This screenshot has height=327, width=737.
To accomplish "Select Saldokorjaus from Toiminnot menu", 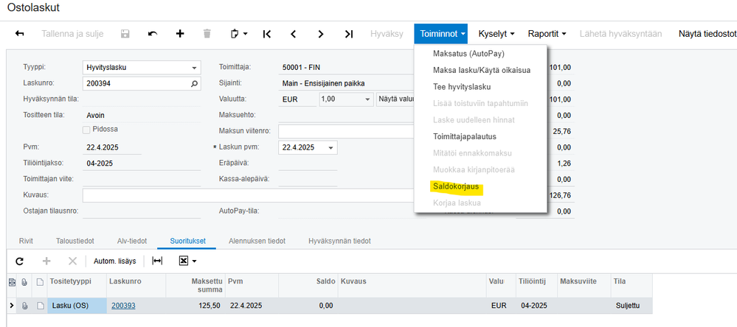I will 456,186.
